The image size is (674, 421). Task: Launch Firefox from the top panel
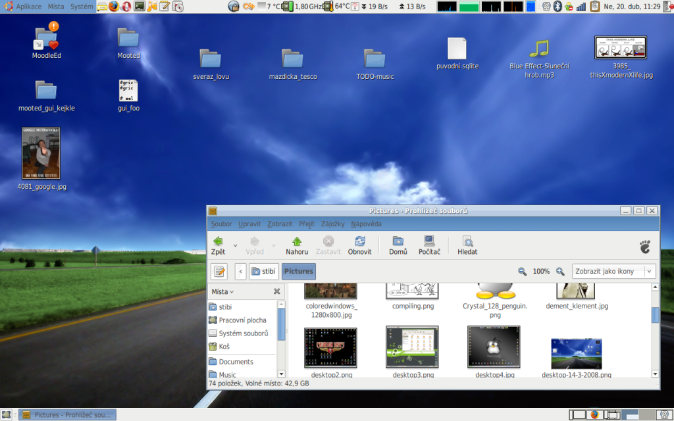coord(114,6)
